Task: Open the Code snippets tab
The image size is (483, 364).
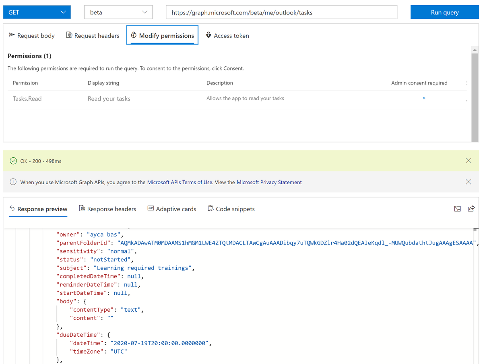Action: [231, 209]
